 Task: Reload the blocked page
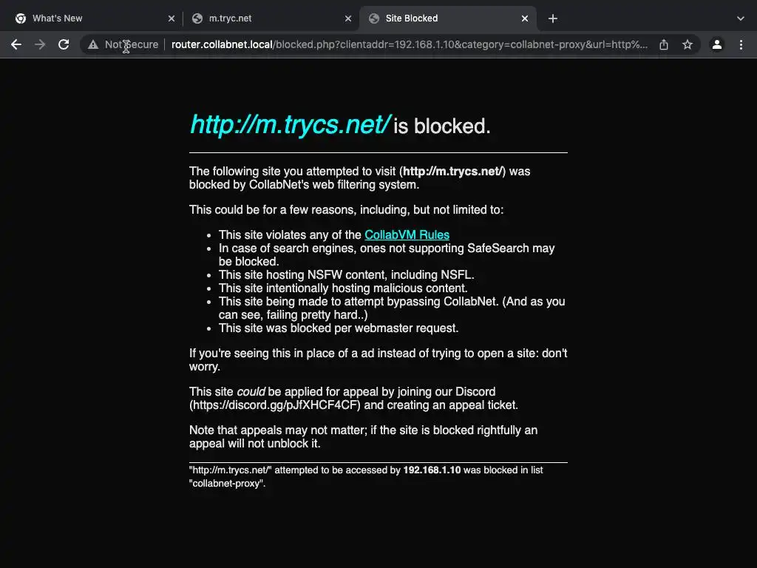tap(64, 44)
